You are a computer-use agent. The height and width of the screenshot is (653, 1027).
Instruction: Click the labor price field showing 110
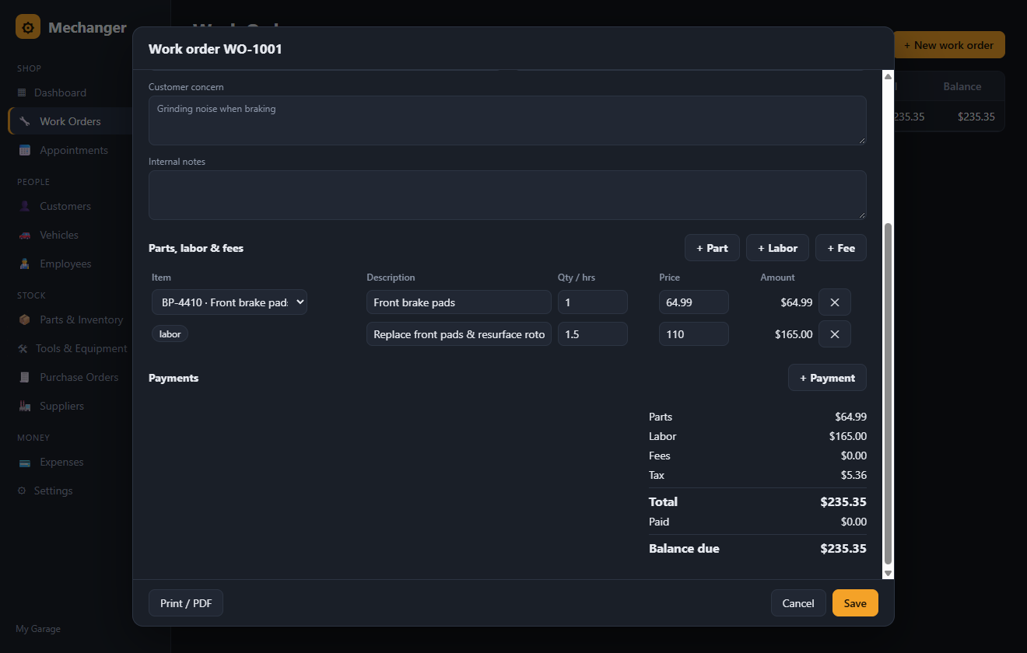coord(694,334)
